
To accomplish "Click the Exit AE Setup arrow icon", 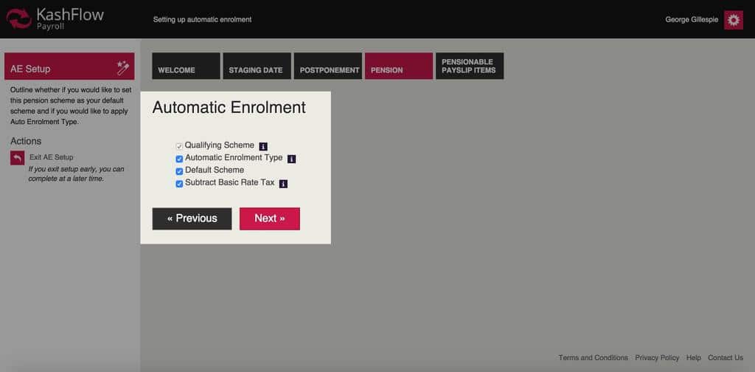I will (18, 158).
